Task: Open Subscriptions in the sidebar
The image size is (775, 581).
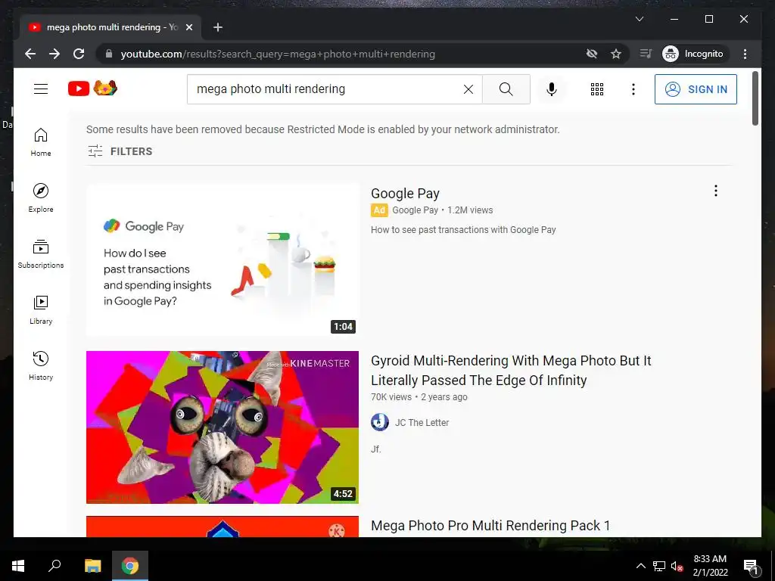Action: [x=41, y=254]
